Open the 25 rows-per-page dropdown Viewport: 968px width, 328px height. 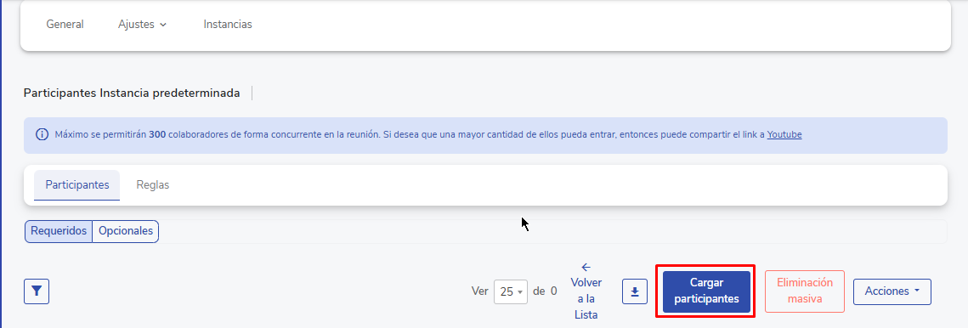point(511,291)
